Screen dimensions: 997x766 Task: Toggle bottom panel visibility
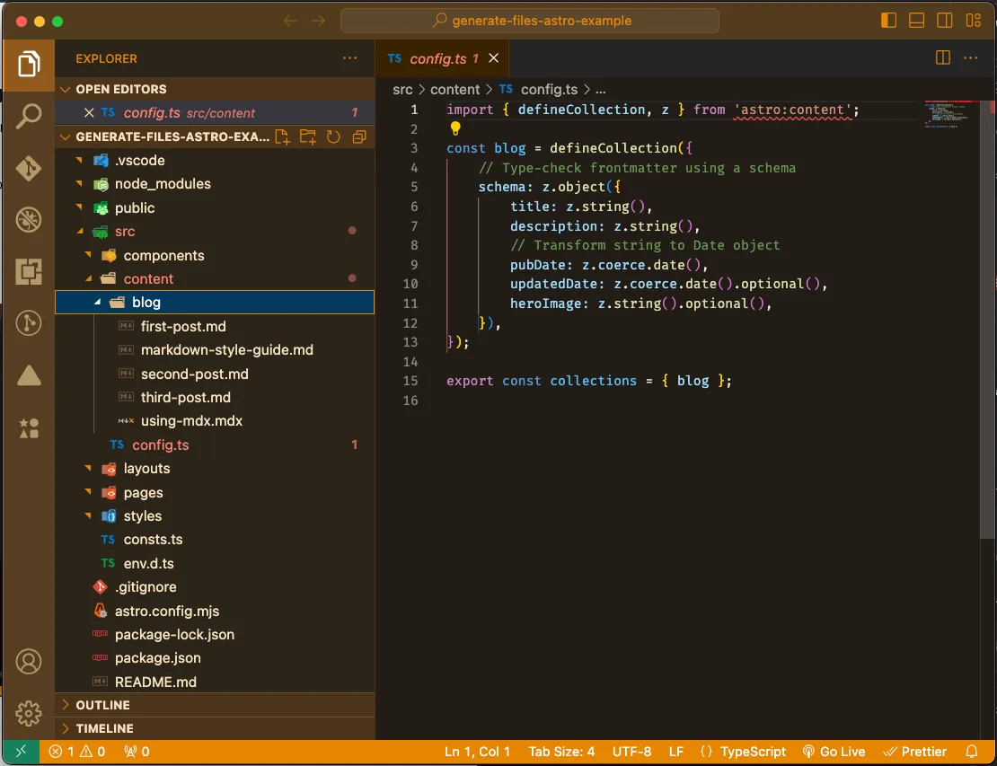[916, 21]
